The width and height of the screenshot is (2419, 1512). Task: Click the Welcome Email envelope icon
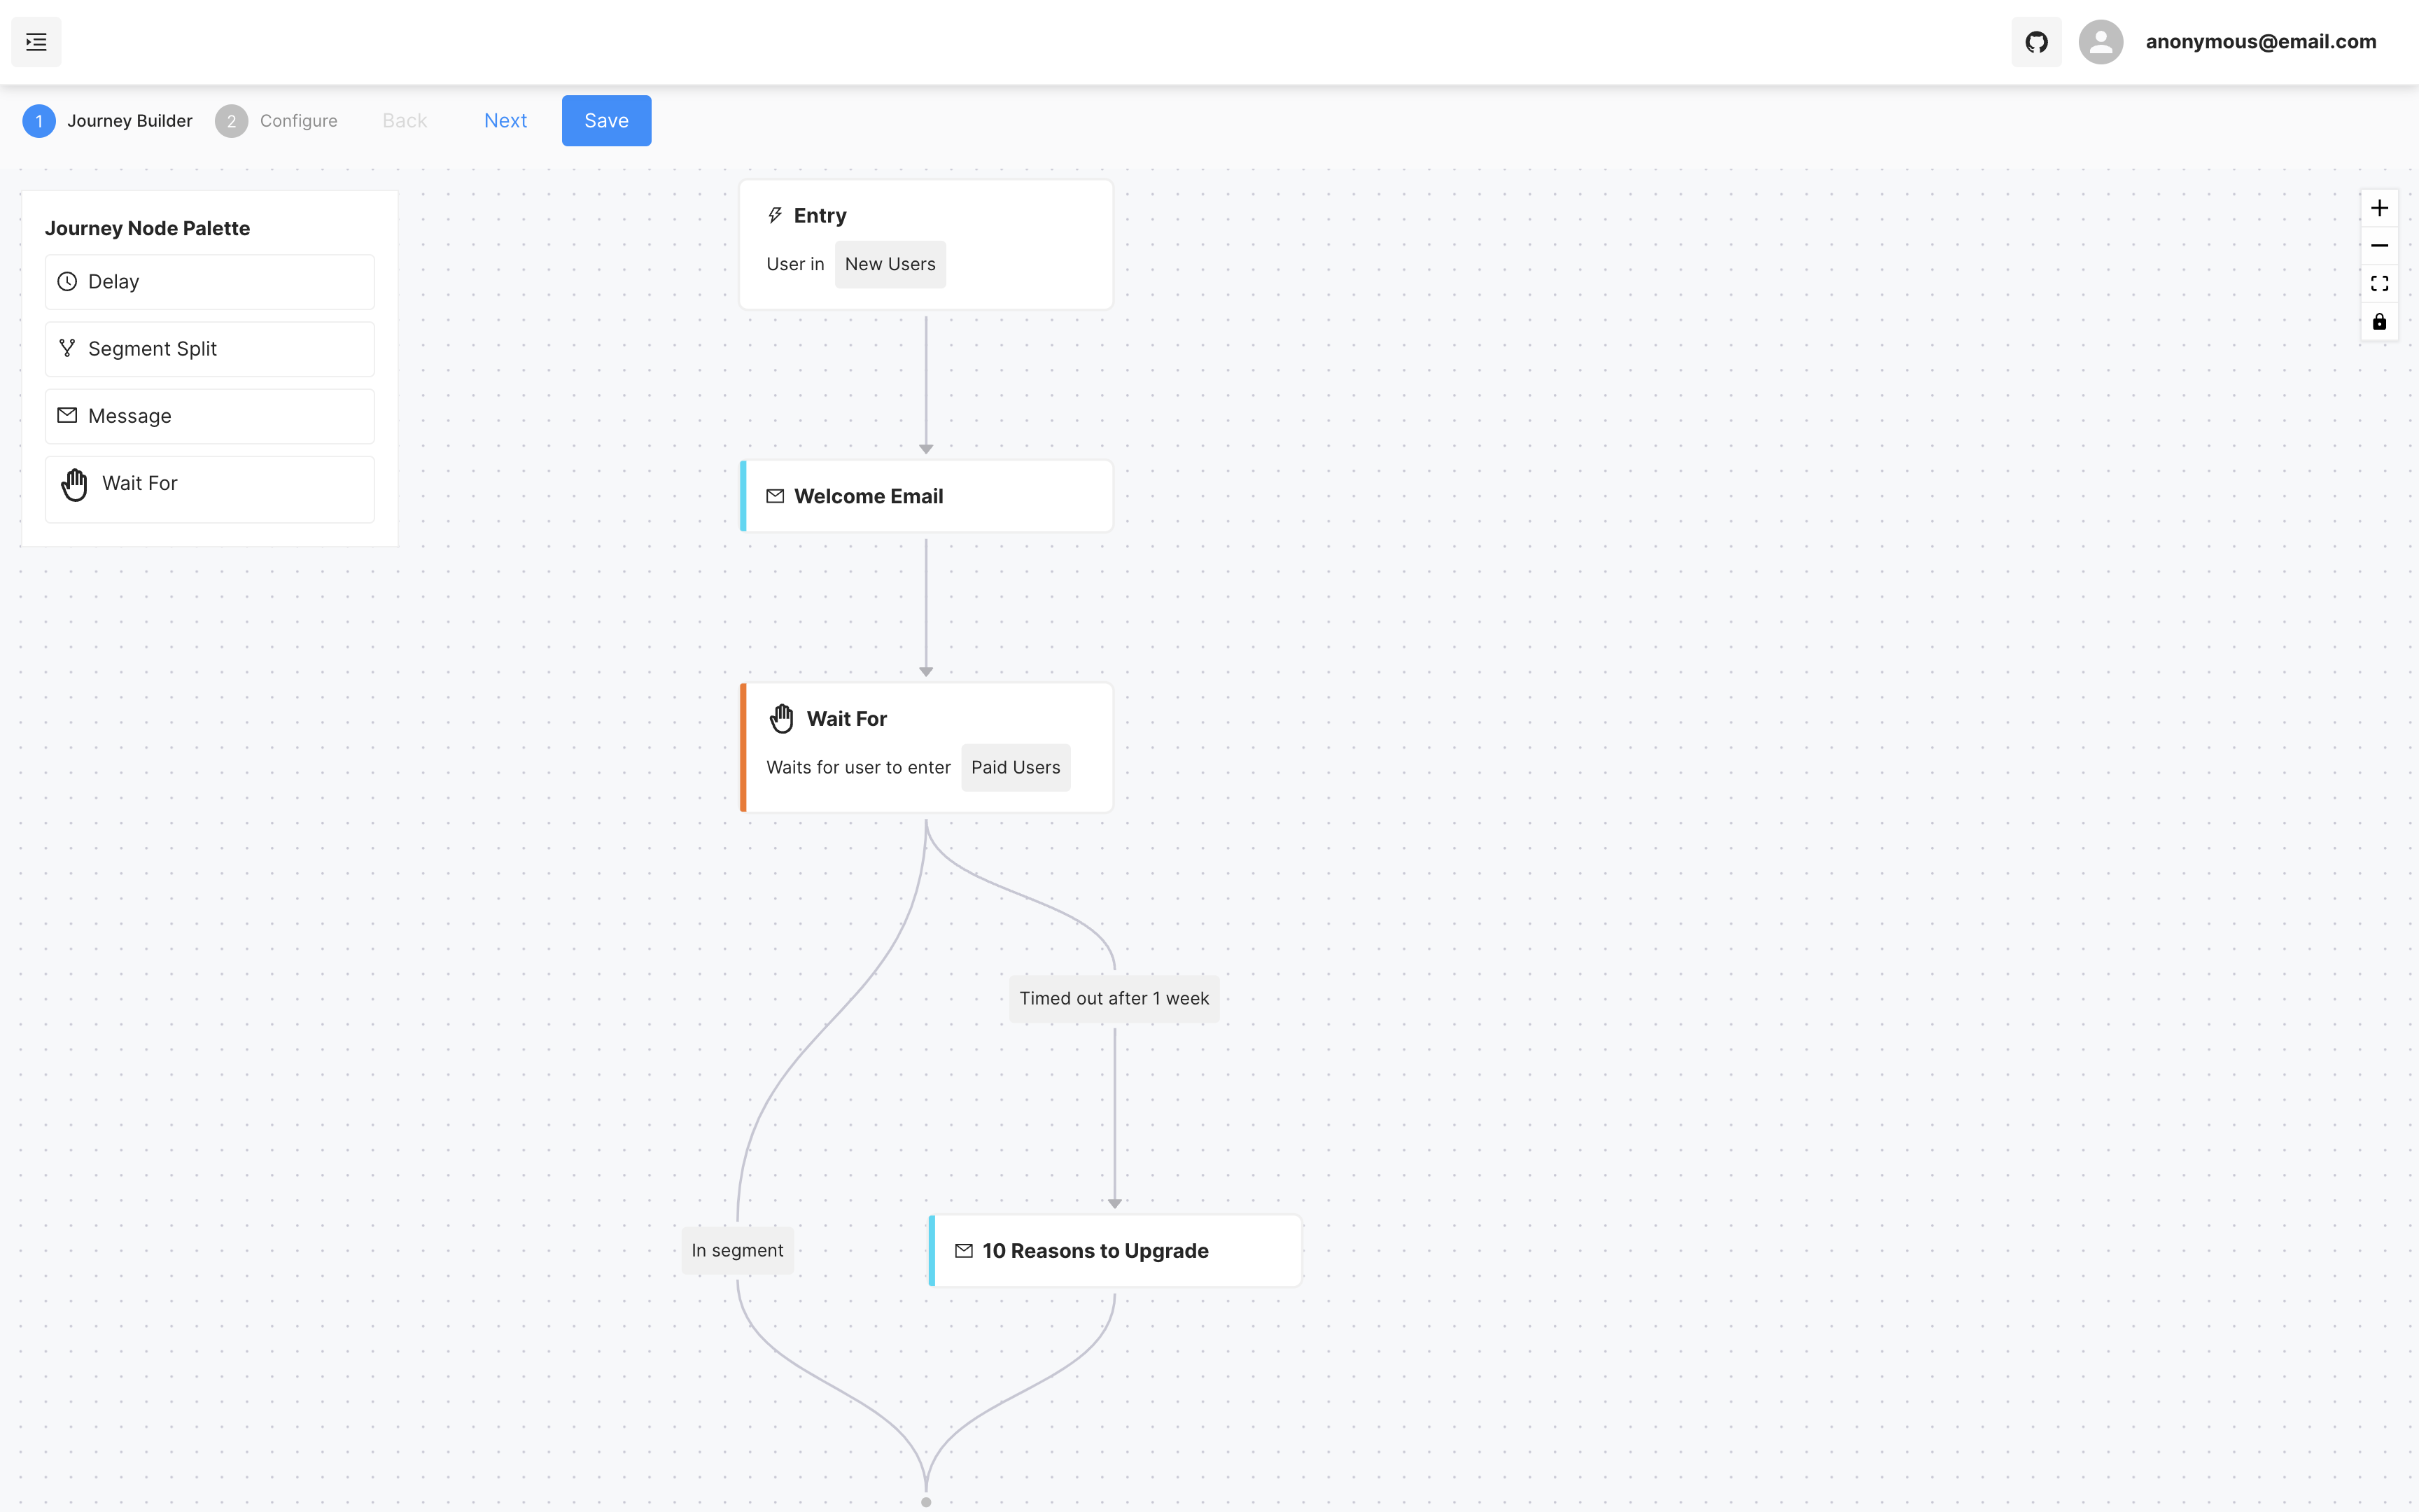pyautogui.click(x=775, y=496)
